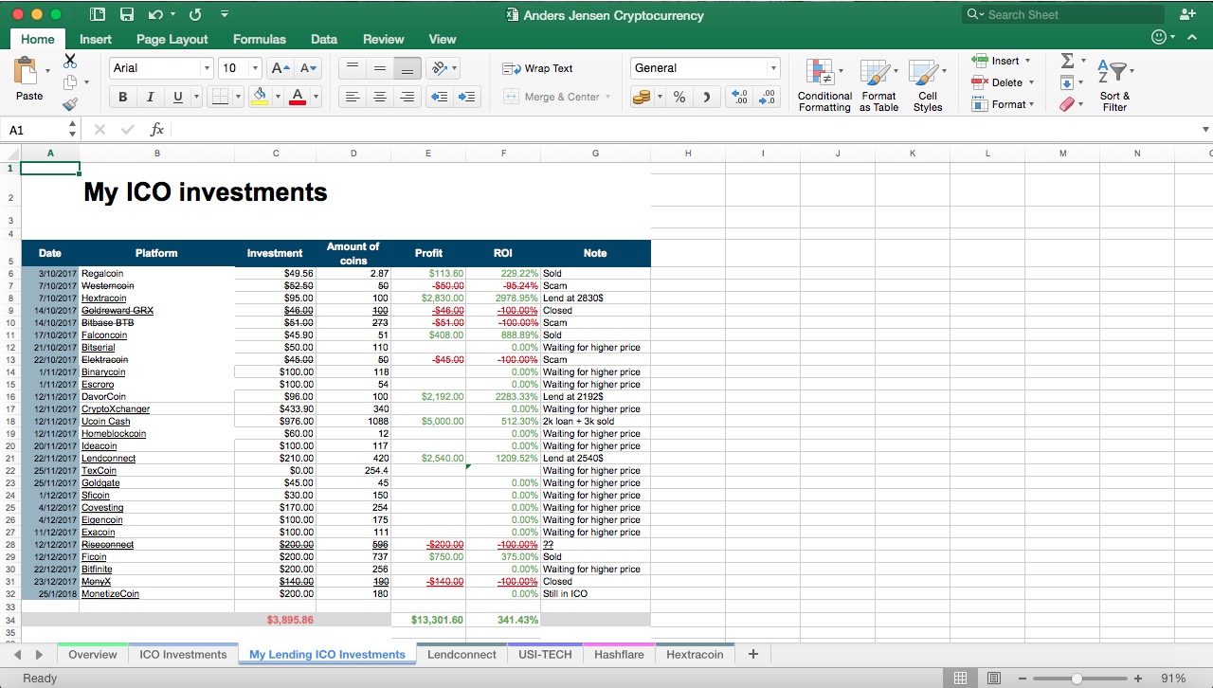Image resolution: width=1213 pixels, height=688 pixels.
Task: Open the Lendconnect sheet tab
Action: click(462, 654)
